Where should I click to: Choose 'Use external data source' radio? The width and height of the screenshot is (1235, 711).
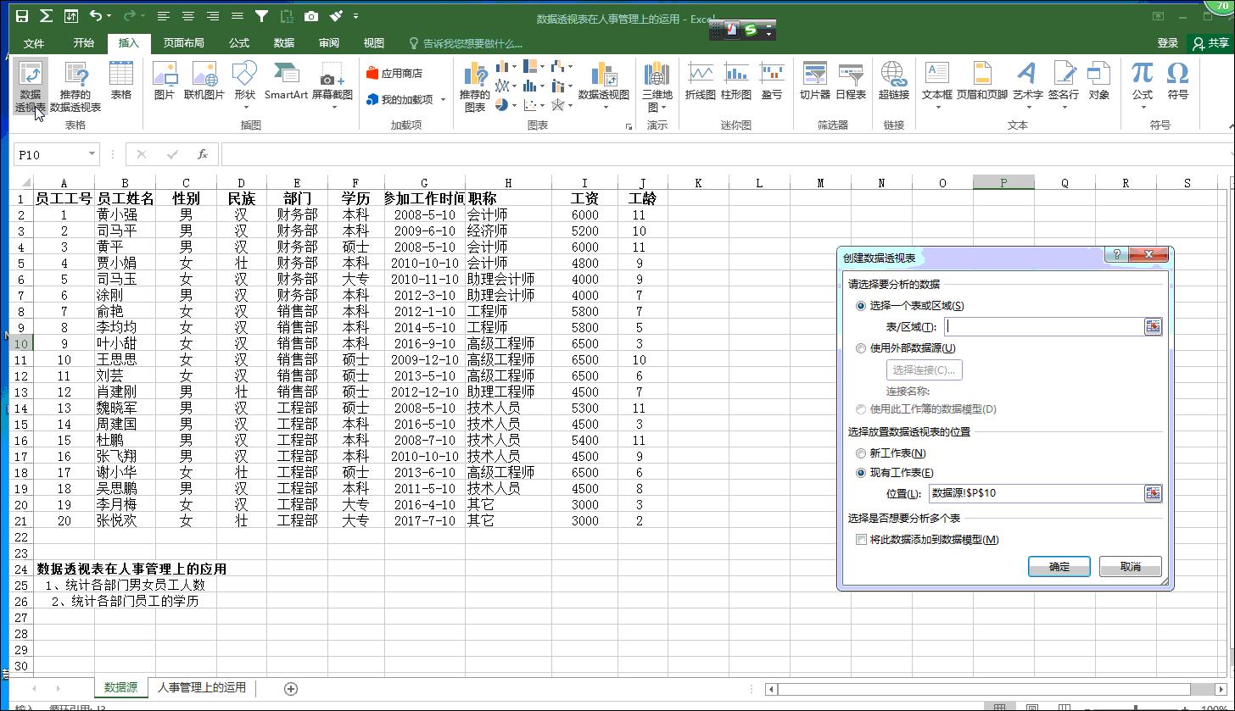click(x=861, y=347)
